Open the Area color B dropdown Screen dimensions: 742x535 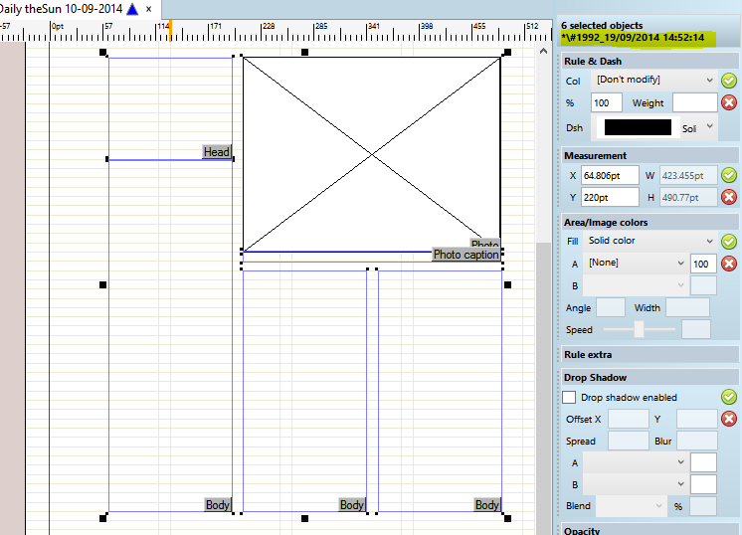click(x=635, y=285)
